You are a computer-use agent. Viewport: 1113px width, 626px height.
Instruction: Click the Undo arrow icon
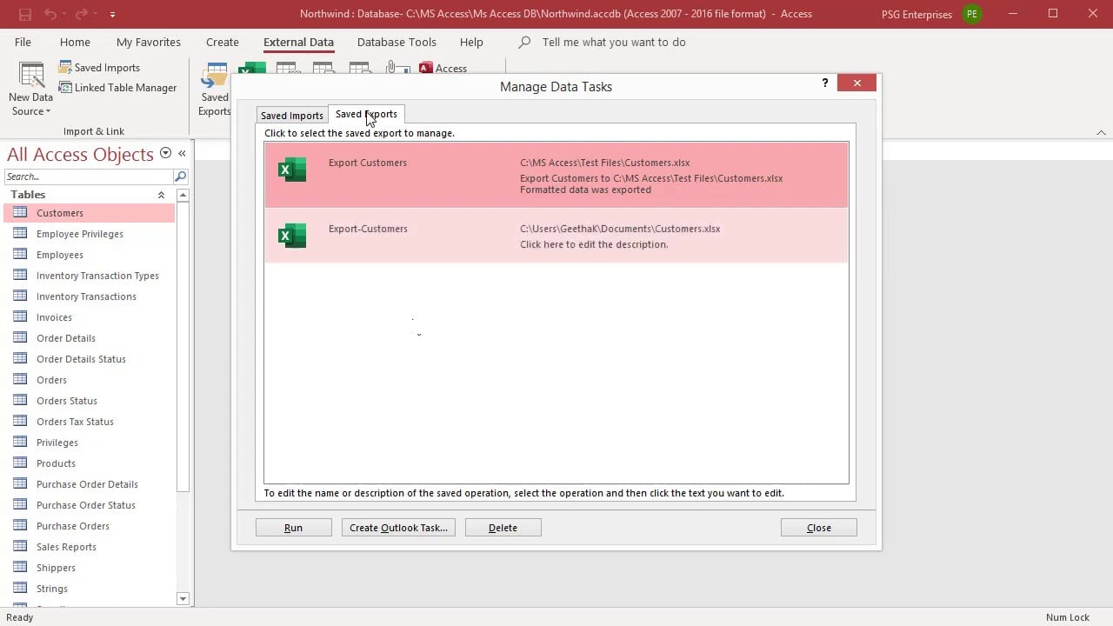pos(50,14)
